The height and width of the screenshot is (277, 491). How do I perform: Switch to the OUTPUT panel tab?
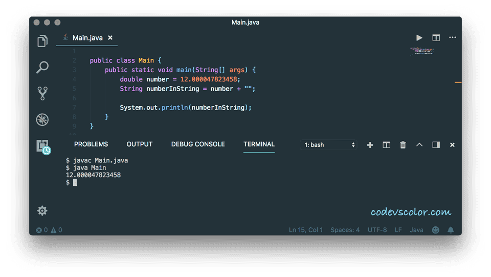(139, 144)
